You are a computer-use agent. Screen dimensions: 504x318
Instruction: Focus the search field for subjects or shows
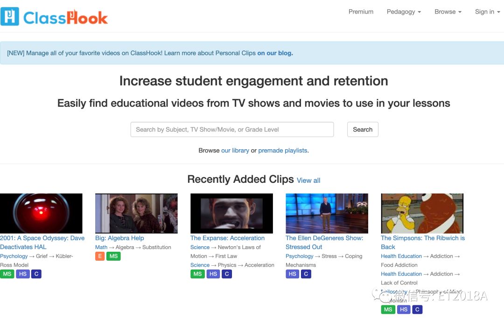[x=232, y=130]
